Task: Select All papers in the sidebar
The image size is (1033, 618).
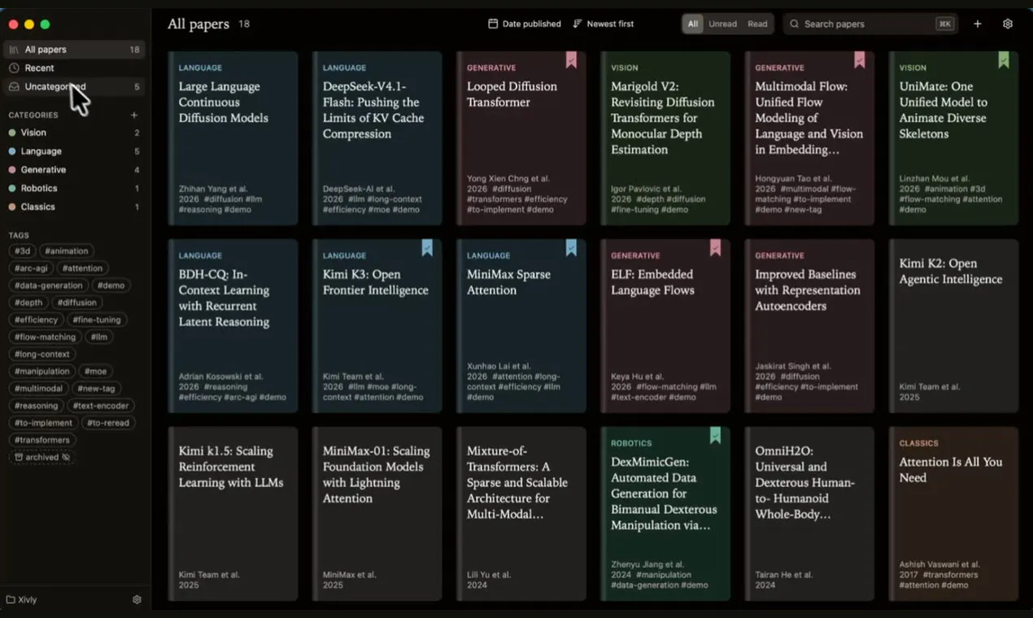Action: [x=74, y=50]
